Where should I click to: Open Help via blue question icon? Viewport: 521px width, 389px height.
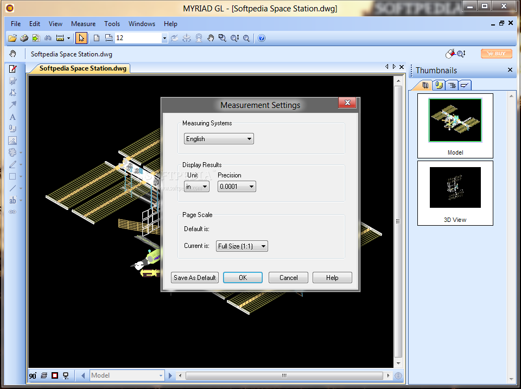coord(262,38)
